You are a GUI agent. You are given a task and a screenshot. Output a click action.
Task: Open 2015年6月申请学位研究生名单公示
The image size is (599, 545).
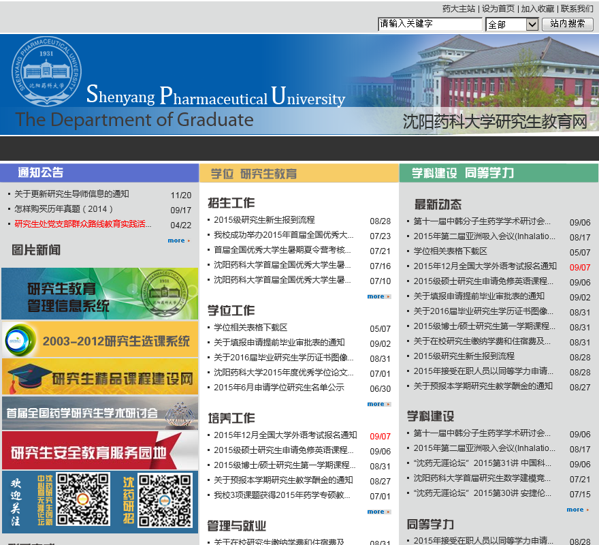(x=279, y=388)
